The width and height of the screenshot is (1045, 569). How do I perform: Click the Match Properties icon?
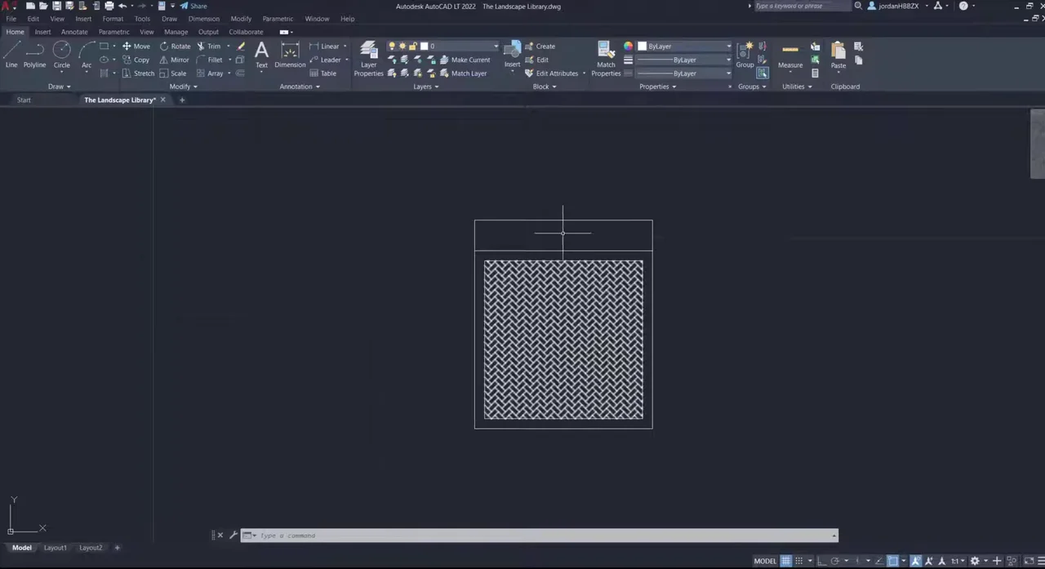[606, 59]
